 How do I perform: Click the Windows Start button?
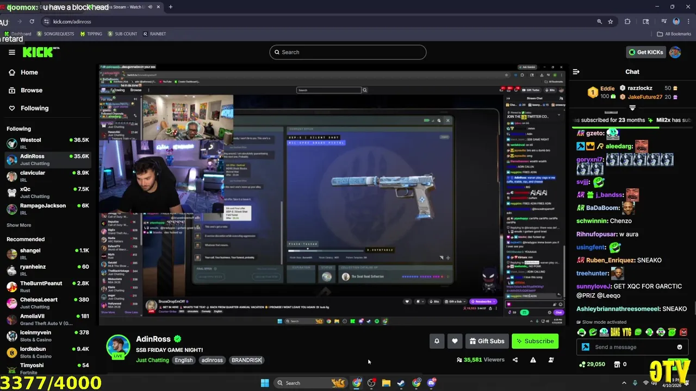click(x=265, y=383)
